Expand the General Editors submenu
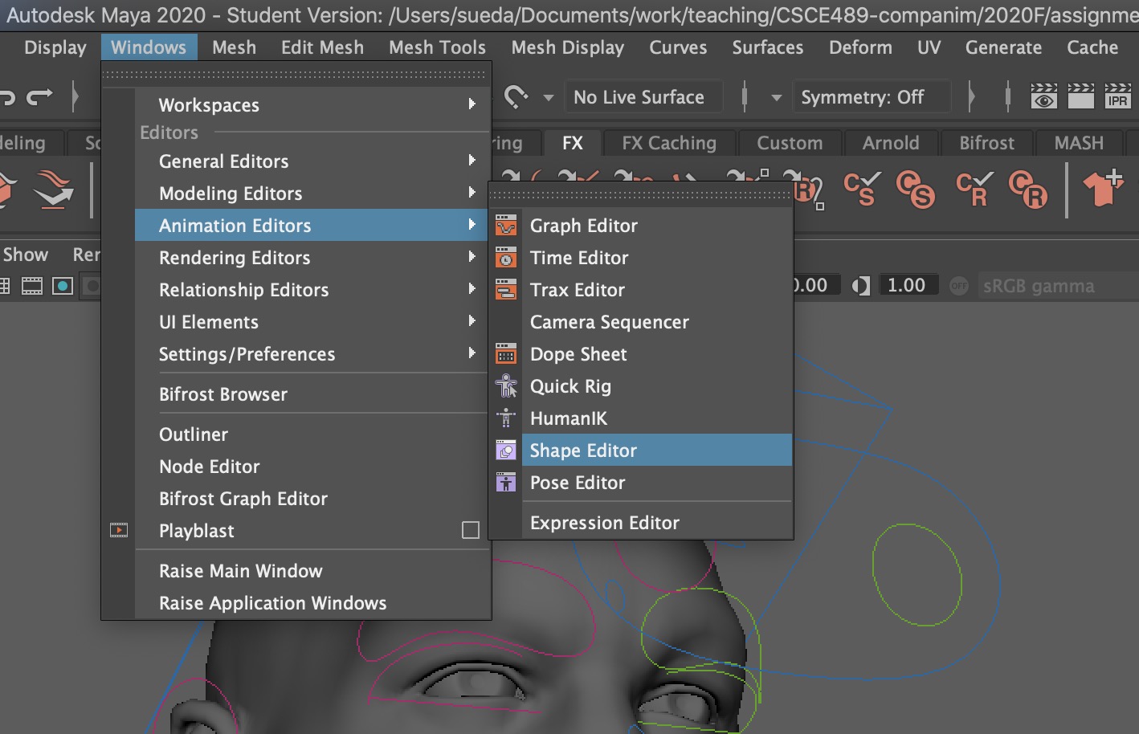This screenshot has width=1139, height=734. (x=312, y=161)
